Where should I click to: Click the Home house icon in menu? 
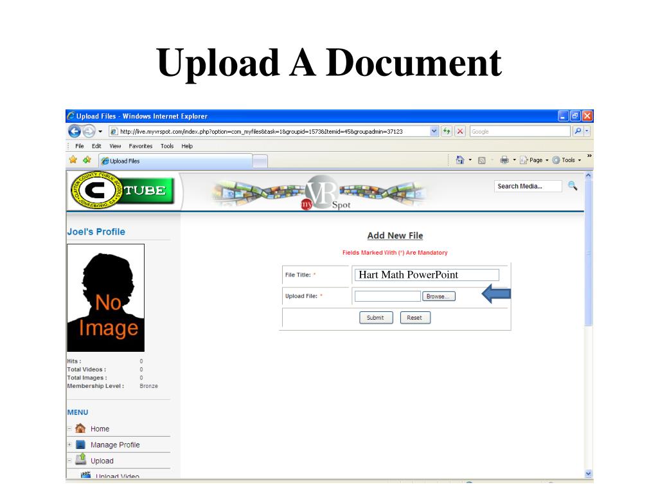tap(80, 428)
